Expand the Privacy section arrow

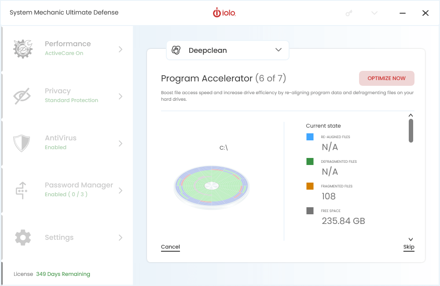[121, 96]
